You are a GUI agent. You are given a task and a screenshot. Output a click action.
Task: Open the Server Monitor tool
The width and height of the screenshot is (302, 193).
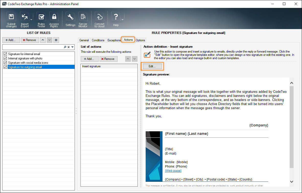(x=83, y=20)
